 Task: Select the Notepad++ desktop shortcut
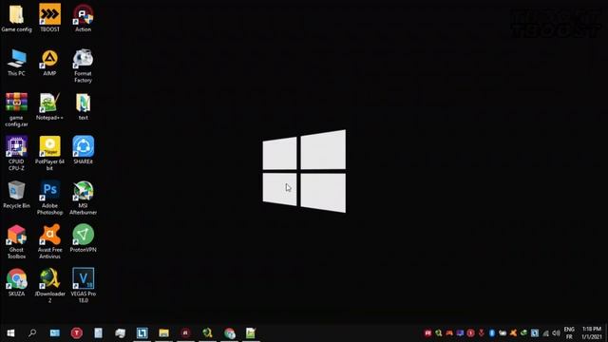pos(49,106)
